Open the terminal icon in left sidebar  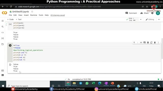click(x=3, y=75)
